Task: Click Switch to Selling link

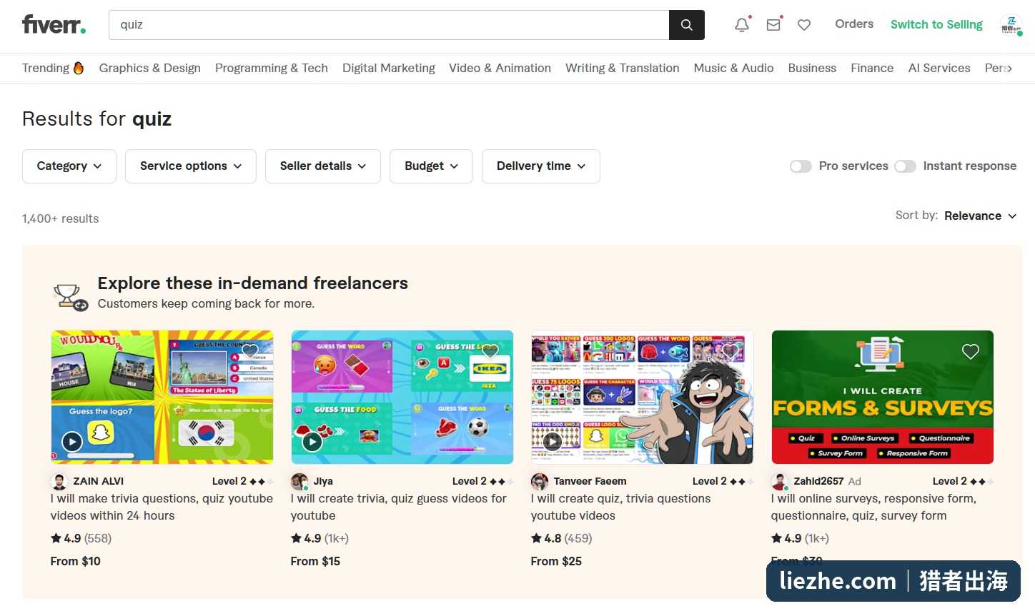Action: pyautogui.click(x=936, y=24)
